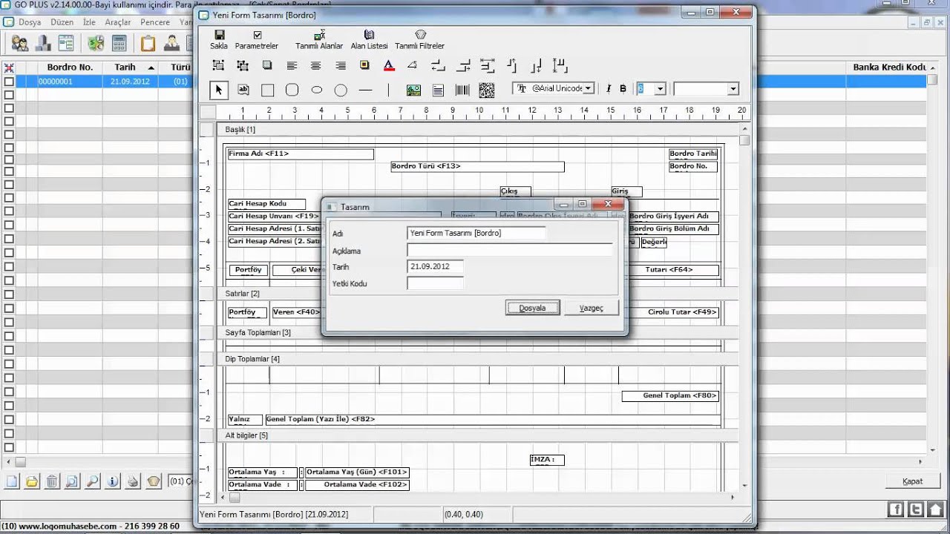The width and height of the screenshot is (950, 534).
Task: Click the info icon in bottom toolbar
Action: point(113,481)
